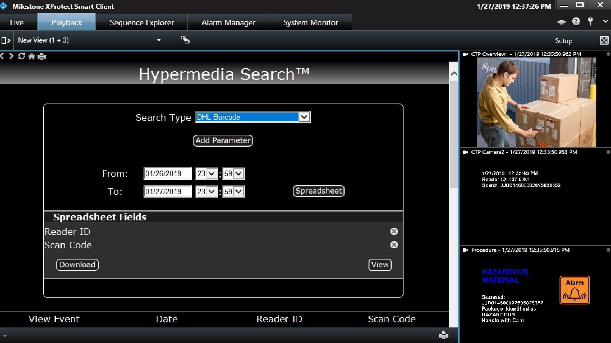Click the Download button

(77, 265)
